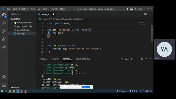176x99 pixels.
Task: Toggle the primary sidebar layout icon
Action: click(128, 9)
